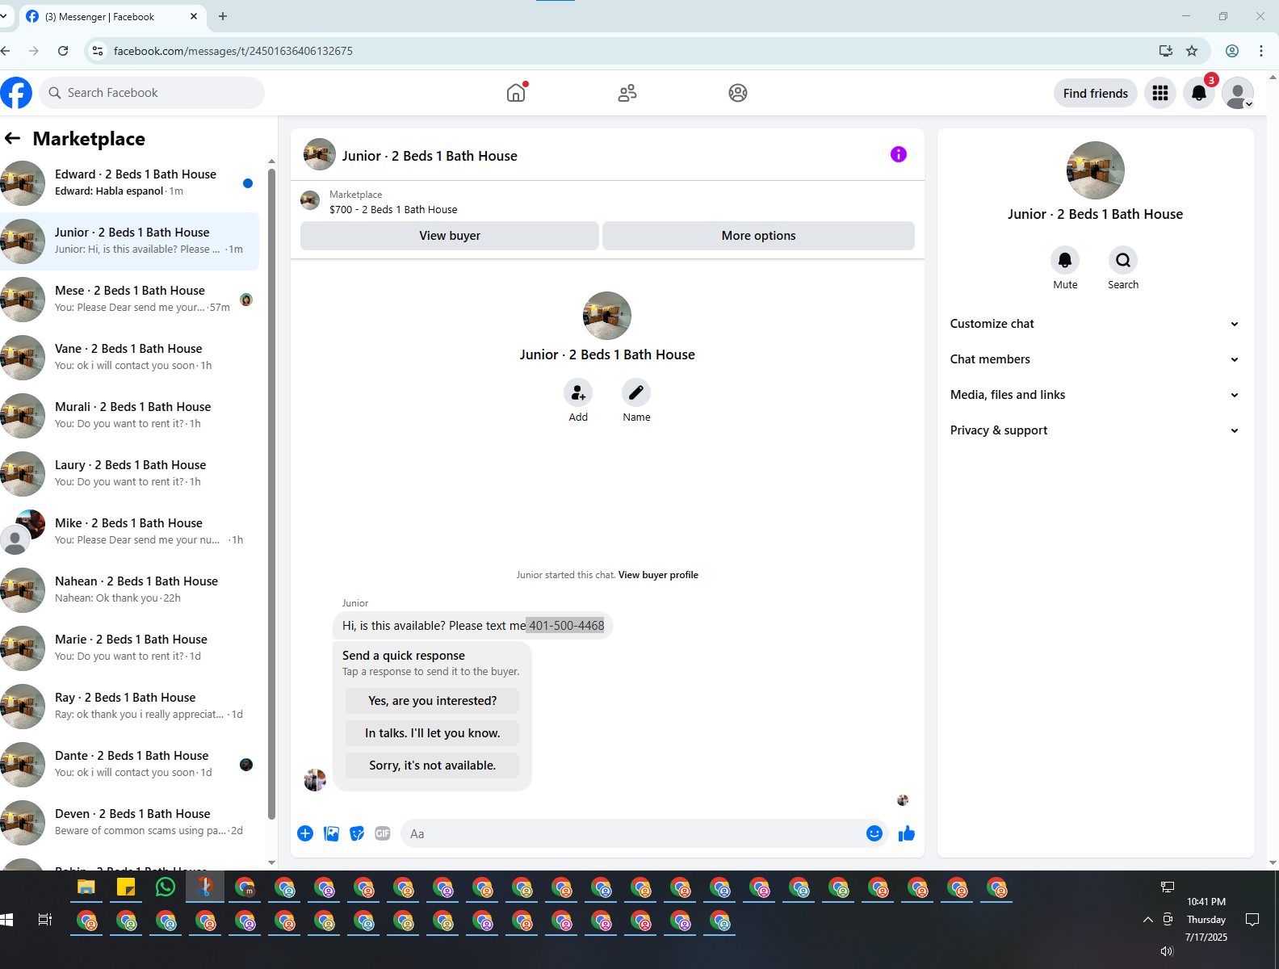The image size is (1279, 969).
Task: Open Edward's 2 Beds 1 Bath House chat
Action: [129, 183]
